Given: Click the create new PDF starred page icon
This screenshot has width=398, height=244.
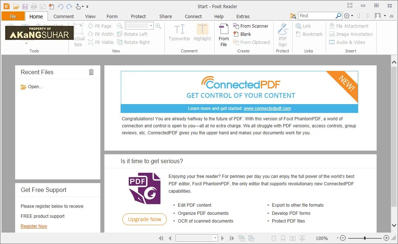Looking at the screenshot, I should click(51, 7).
